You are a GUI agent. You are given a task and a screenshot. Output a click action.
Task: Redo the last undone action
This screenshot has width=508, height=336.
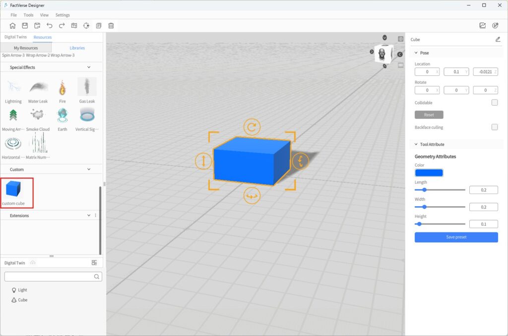(x=62, y=26)
